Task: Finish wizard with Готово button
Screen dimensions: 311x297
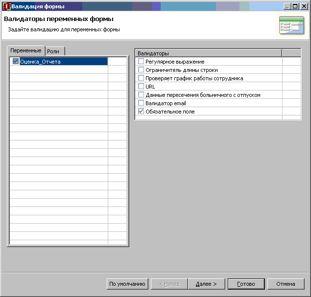Action: tap(246, 284)
